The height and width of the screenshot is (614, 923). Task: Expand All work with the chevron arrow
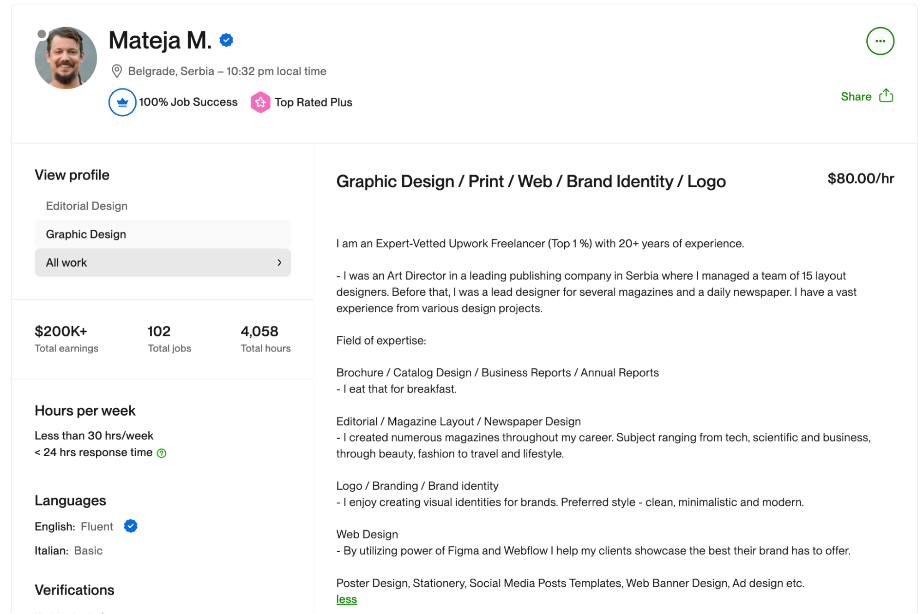tap(279, 262)
